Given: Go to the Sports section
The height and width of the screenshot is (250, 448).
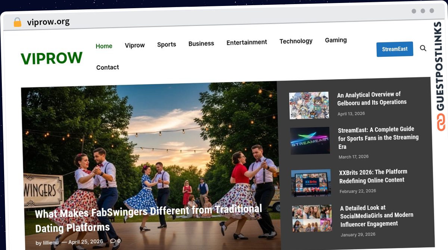Looking at the screenshot, I should 167,44.
